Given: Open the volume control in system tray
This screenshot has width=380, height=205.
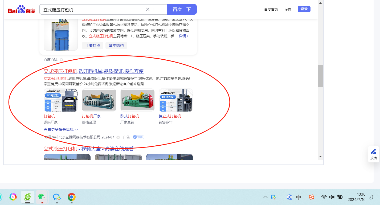Looking at the screenshot, I should point(332,197).
